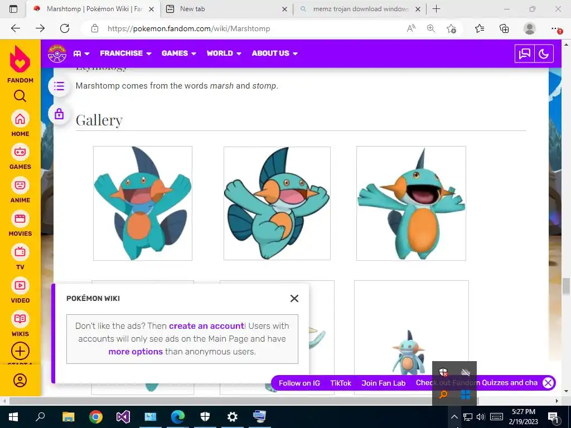The height and width of the screenshot is (428, 571).
Task: Click the Pokémon Wiki logo in header
Action: (x=57, y=53)
